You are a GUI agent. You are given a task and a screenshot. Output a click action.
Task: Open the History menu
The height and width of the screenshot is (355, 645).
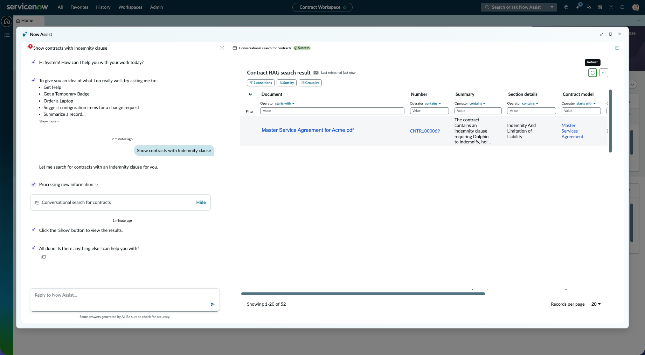[x=103, y=7]
